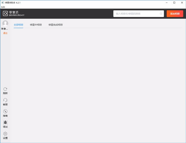The height and width of the screenshot is (143, 186).
Task: Click the orange 添加相册 button
Action: (x=175, y=14)
